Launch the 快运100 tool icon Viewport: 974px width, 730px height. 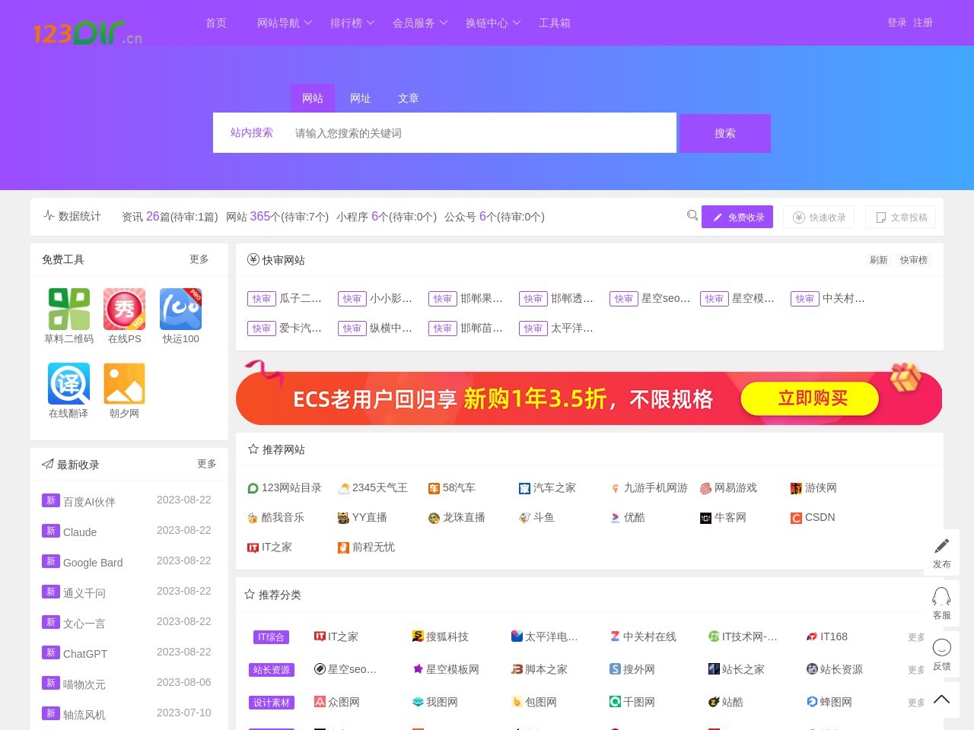pos(180,307)
